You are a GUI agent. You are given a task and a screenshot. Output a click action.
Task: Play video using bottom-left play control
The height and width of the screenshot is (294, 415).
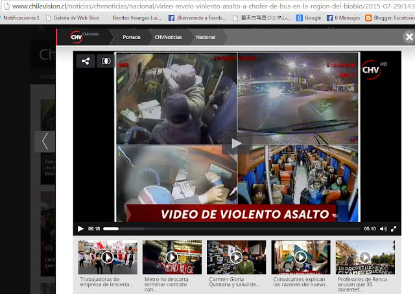[80, 228]
